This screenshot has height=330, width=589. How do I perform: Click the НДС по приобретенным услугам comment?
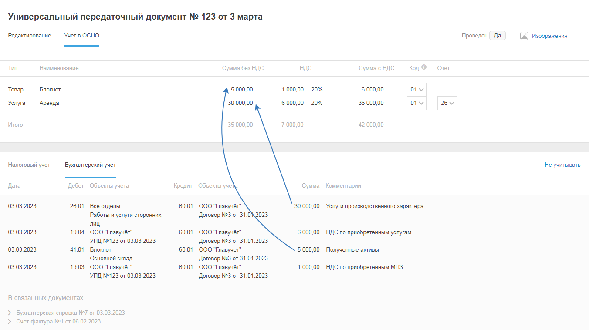pyautogui.click(x=368, y=232)
